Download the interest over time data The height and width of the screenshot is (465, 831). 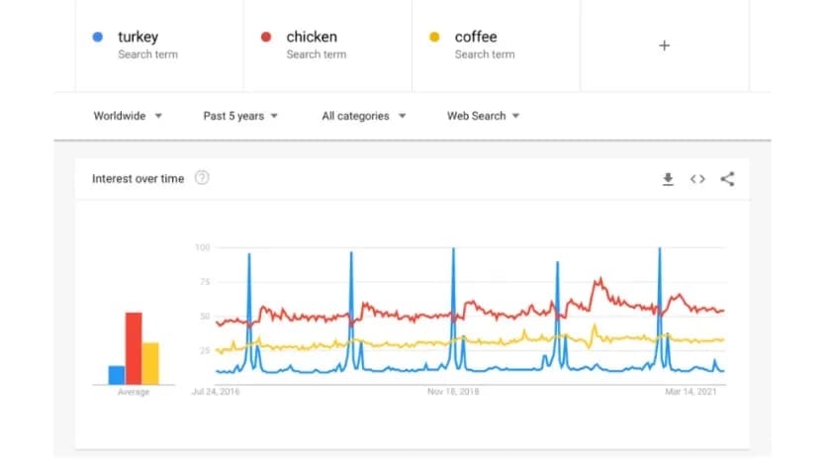click(x=668, y=179)
